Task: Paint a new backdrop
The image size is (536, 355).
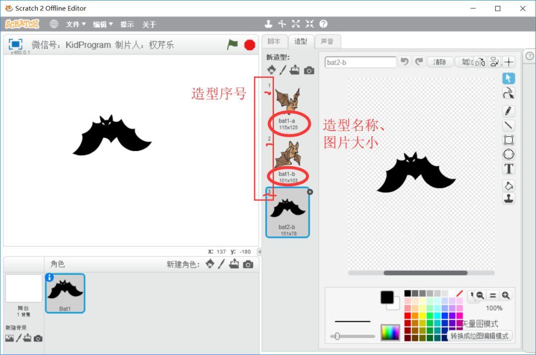Action: click(19, 338)
